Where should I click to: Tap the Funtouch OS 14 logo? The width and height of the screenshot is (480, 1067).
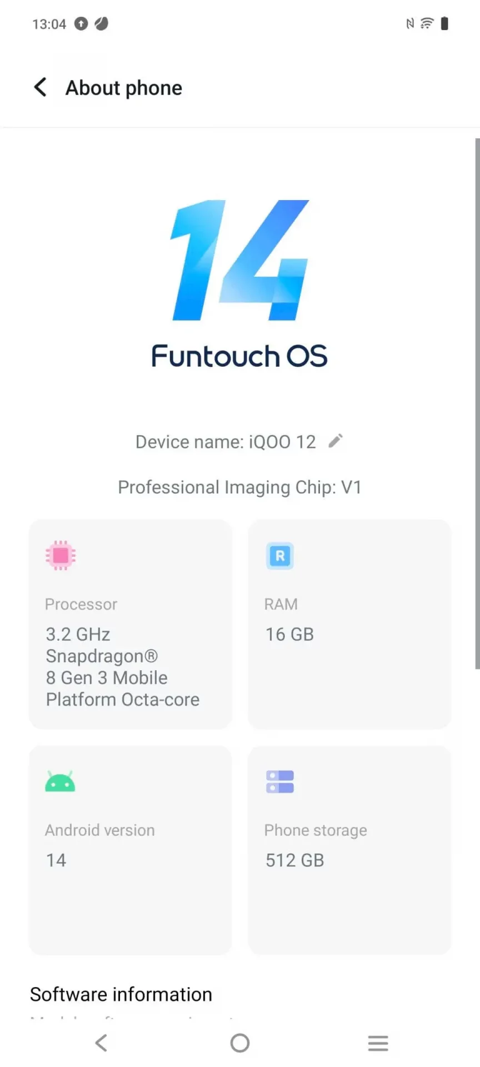[x=239, y=283]
